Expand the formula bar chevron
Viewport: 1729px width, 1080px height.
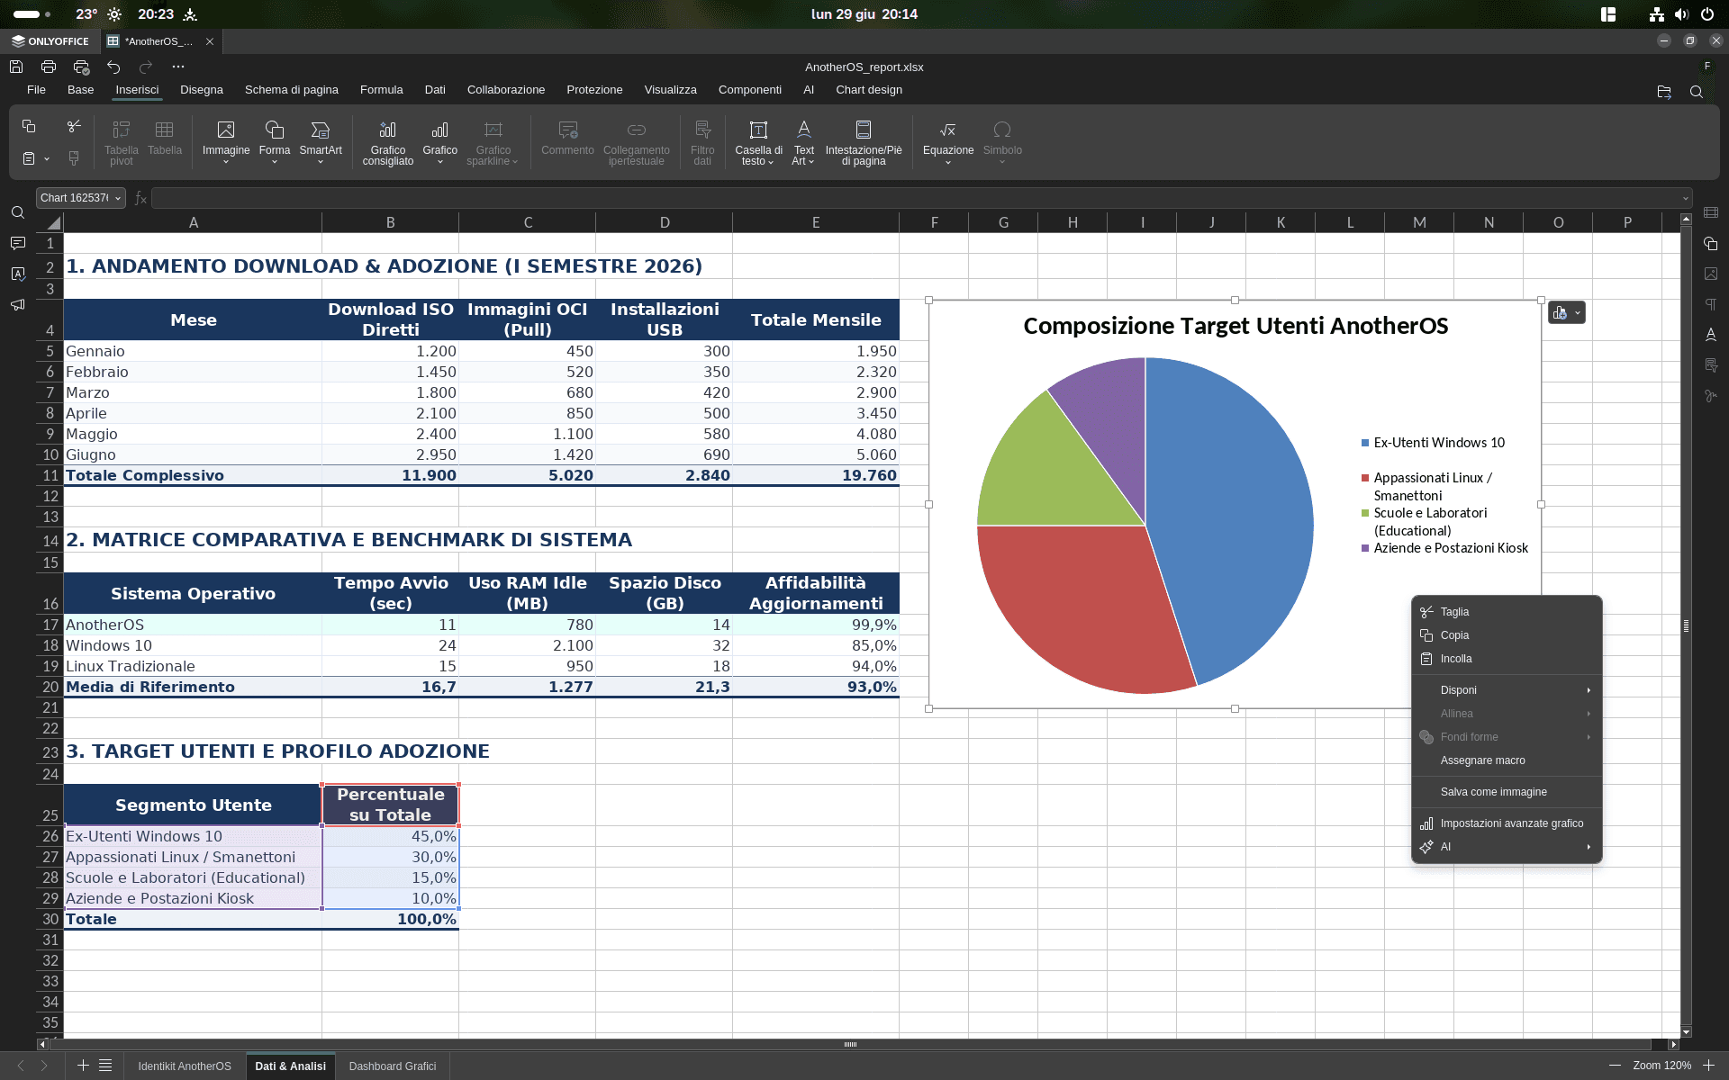click(x=1685, y=198)
